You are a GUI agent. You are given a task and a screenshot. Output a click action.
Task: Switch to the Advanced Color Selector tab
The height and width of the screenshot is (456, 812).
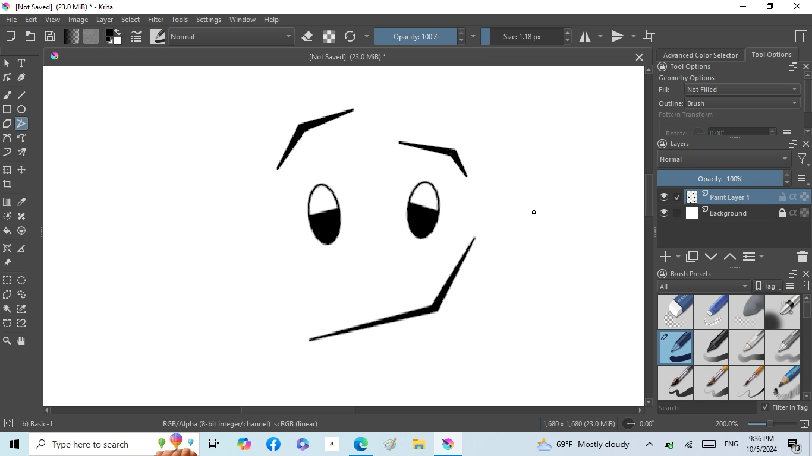[700, 55]
